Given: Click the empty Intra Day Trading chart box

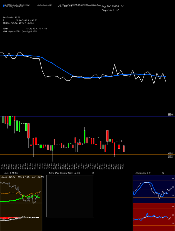Looking at the screenshot, I should [70, 196].
